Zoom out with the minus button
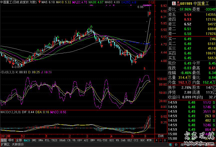This screenshot has width=216, height=147. pyautogui.click(x=160, y=140)
